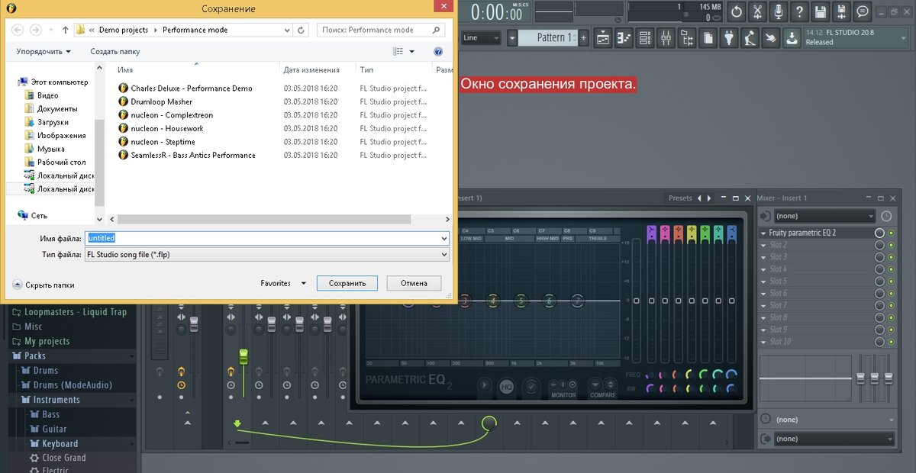The image size is (916, 473).
Task: Click the purple band 1 level slider handle in EQ
Action: click(651, 301)
